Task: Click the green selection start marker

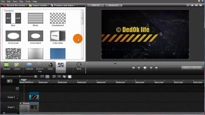Action: (22, 80)
